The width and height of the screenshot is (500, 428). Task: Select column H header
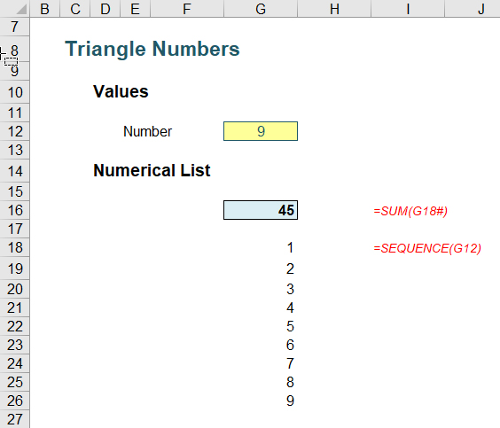334,9
